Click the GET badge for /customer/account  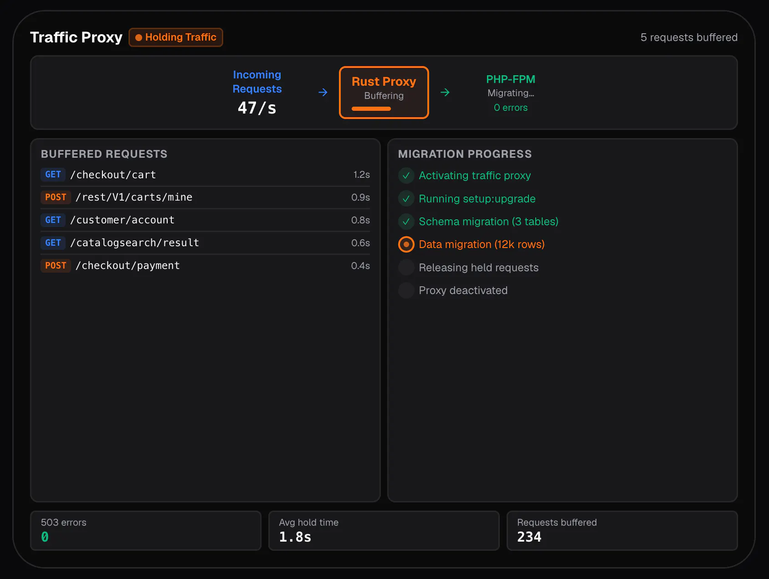click(x=53, y=220)
